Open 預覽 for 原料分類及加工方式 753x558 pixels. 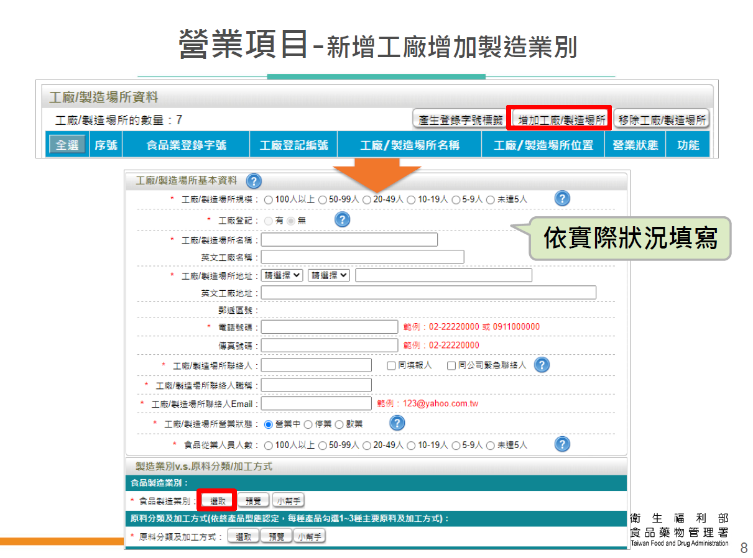pyautogui.click(x=276, y=537)
